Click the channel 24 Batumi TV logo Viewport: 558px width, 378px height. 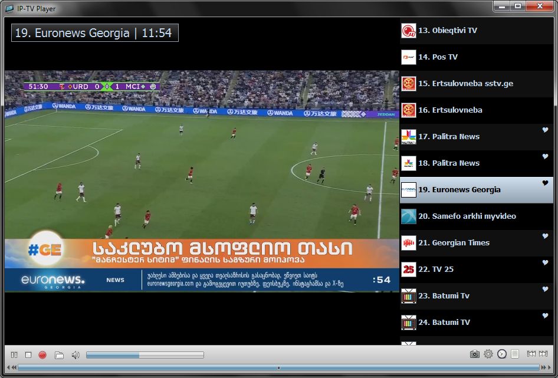coord(409,323)
